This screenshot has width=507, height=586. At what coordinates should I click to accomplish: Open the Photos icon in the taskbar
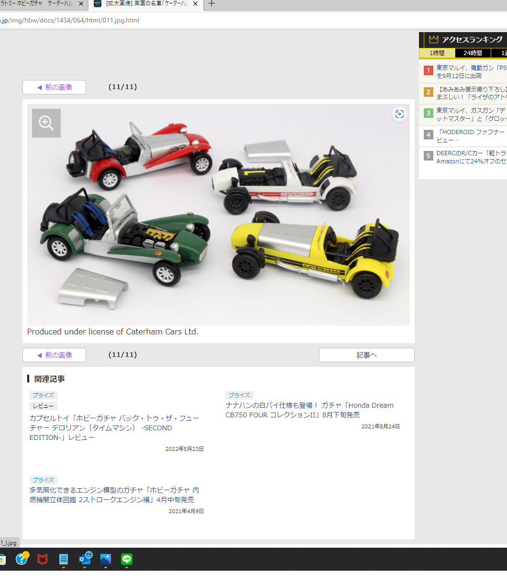pyautogui.click(x=106, y=559)
